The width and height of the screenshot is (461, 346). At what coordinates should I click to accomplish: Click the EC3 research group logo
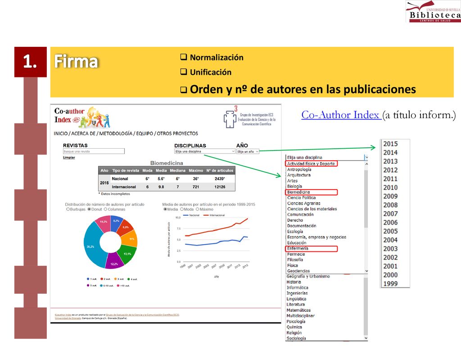[x=249, y=118]
